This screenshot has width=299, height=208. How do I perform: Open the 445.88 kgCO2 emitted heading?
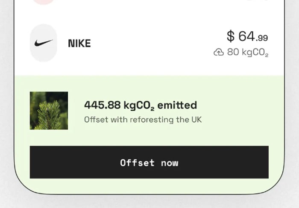[x=141, y=105]
